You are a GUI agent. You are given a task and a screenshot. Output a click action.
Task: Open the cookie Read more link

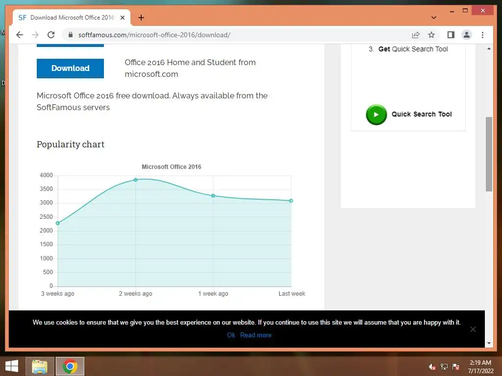(255, 335)
